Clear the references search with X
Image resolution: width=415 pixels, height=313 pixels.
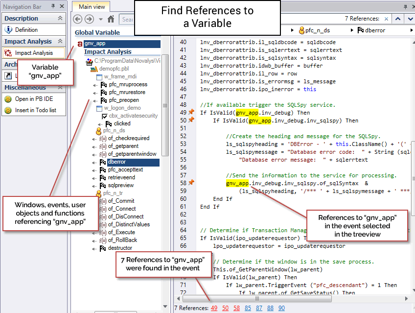tap(386, 19)
